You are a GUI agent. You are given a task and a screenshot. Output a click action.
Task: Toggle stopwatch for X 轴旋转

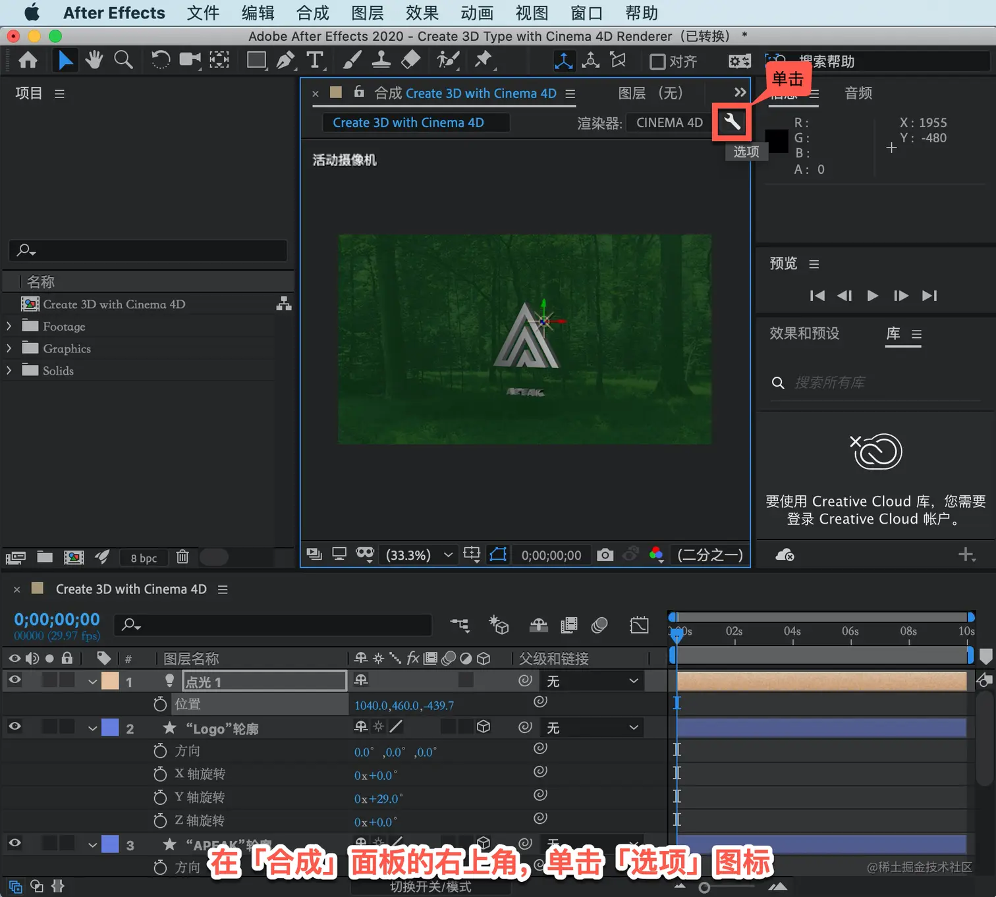(x=160, y=774)
